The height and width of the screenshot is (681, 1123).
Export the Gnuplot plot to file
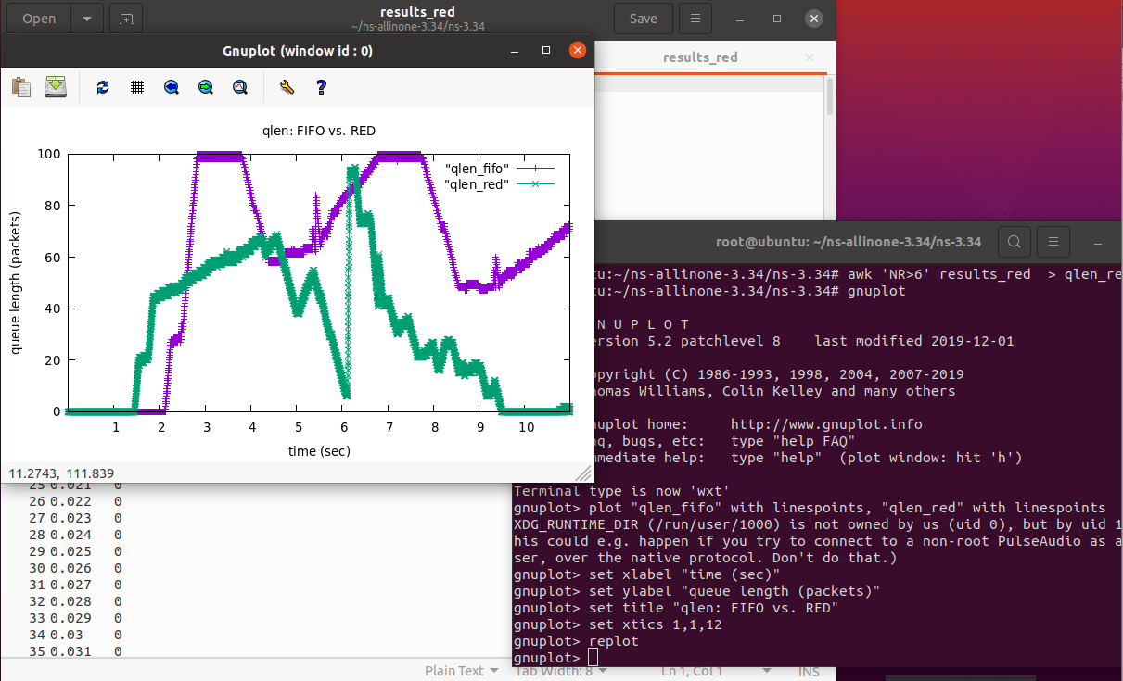click(x=57, y=87)
